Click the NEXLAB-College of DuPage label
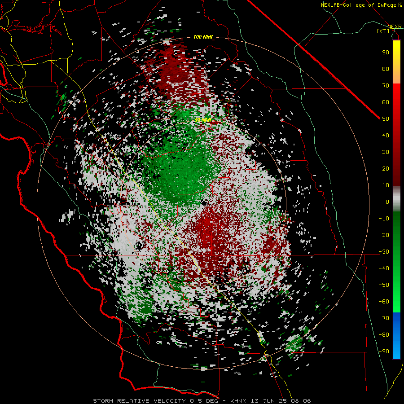 tap(361, 5)
